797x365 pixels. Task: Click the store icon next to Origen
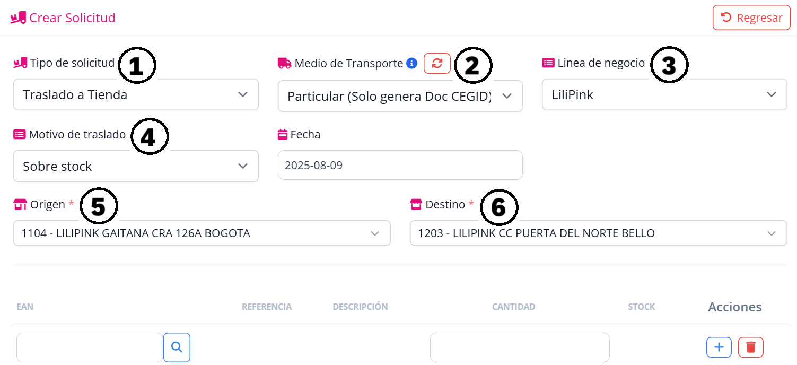[20, 204]
